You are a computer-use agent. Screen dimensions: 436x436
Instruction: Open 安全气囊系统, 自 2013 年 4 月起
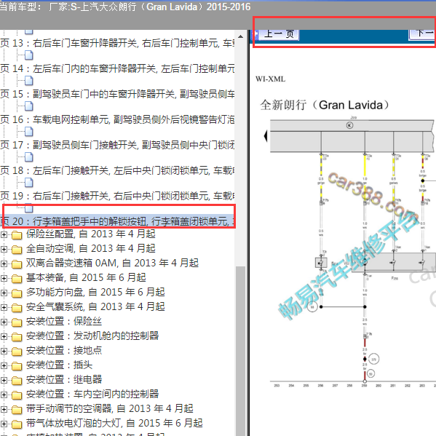click(x=95, y=306)
